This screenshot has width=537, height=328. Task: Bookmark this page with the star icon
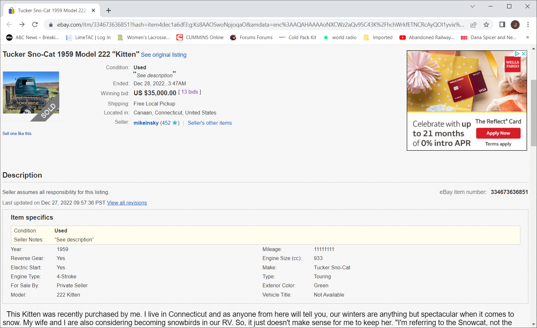(486, 25)
